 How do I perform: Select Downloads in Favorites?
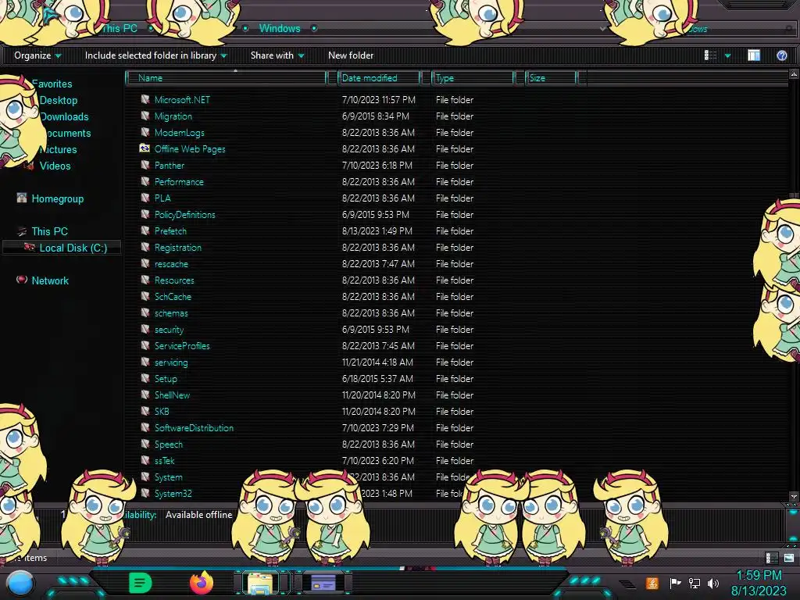coord(64,117)
